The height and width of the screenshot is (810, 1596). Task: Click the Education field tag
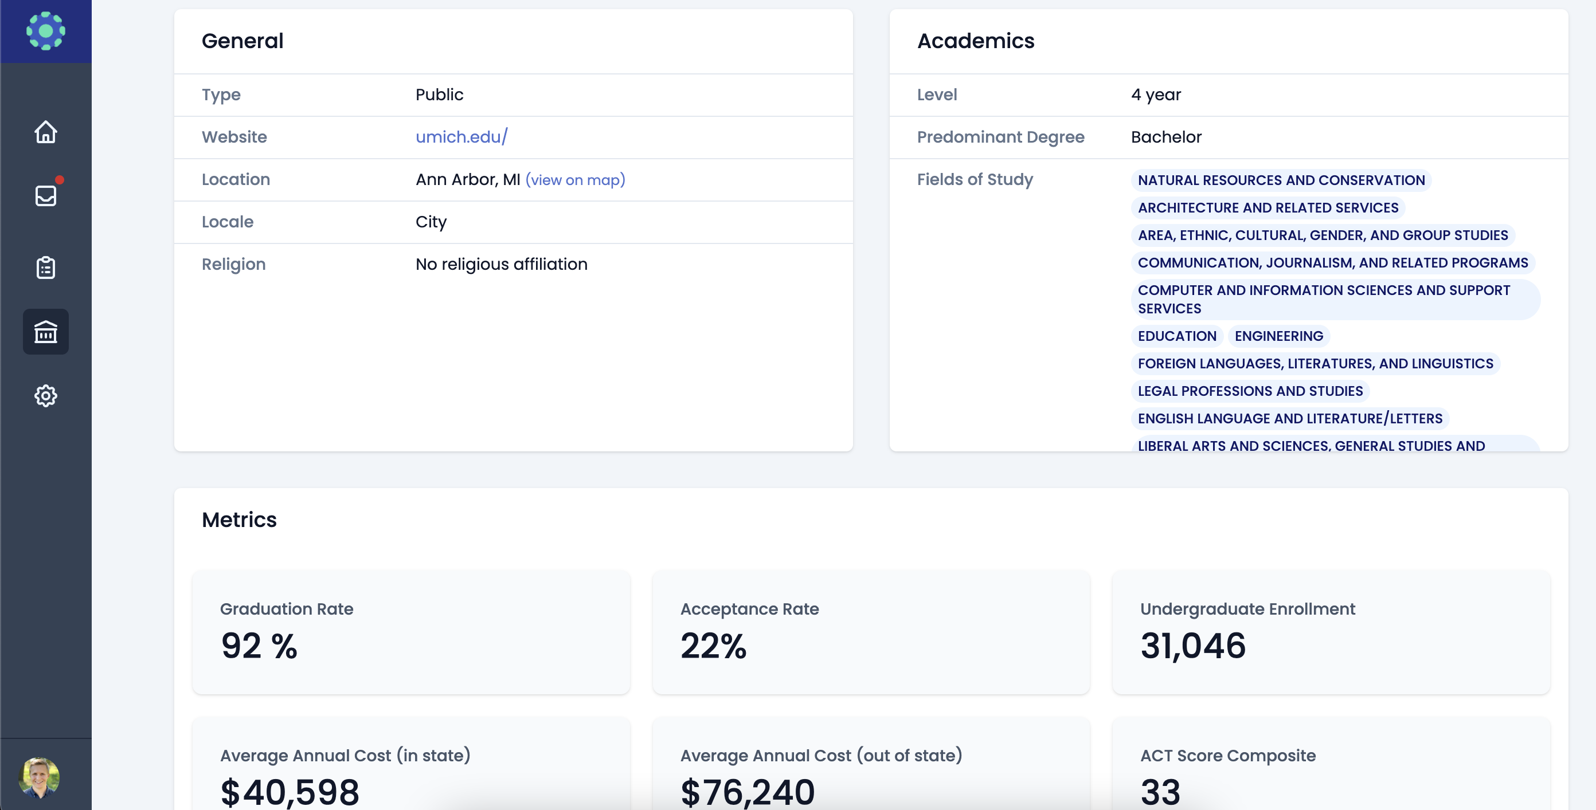tap(1176, 336)
